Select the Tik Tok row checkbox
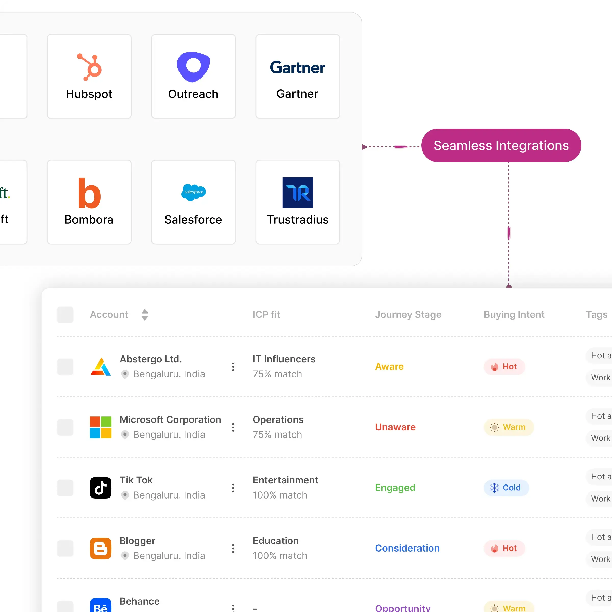Image resolution: width=612 pixels, height=612 pixels. (65, 488)
